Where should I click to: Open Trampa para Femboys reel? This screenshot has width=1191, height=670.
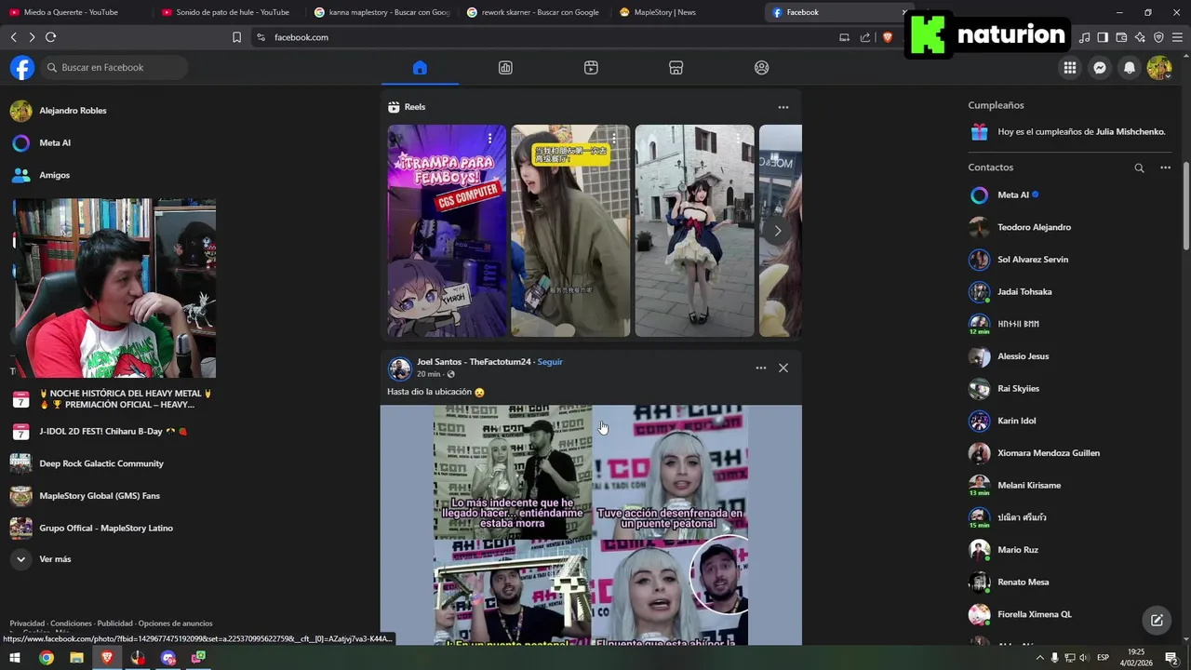tap(447, 231)
